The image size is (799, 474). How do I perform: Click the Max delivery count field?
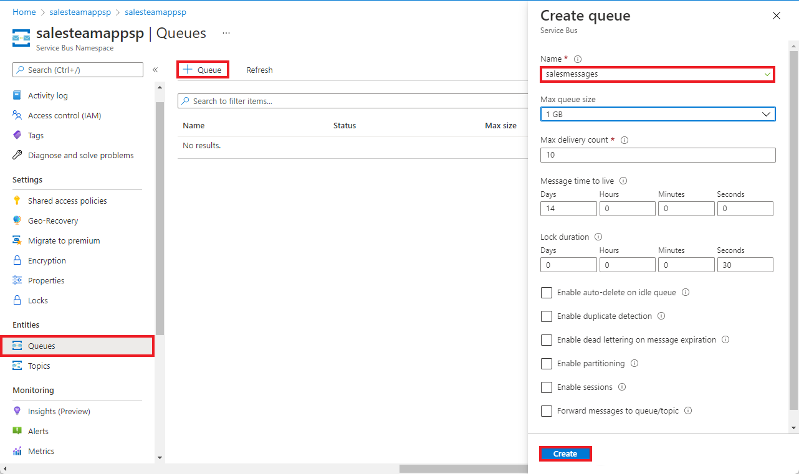point(658,155)
